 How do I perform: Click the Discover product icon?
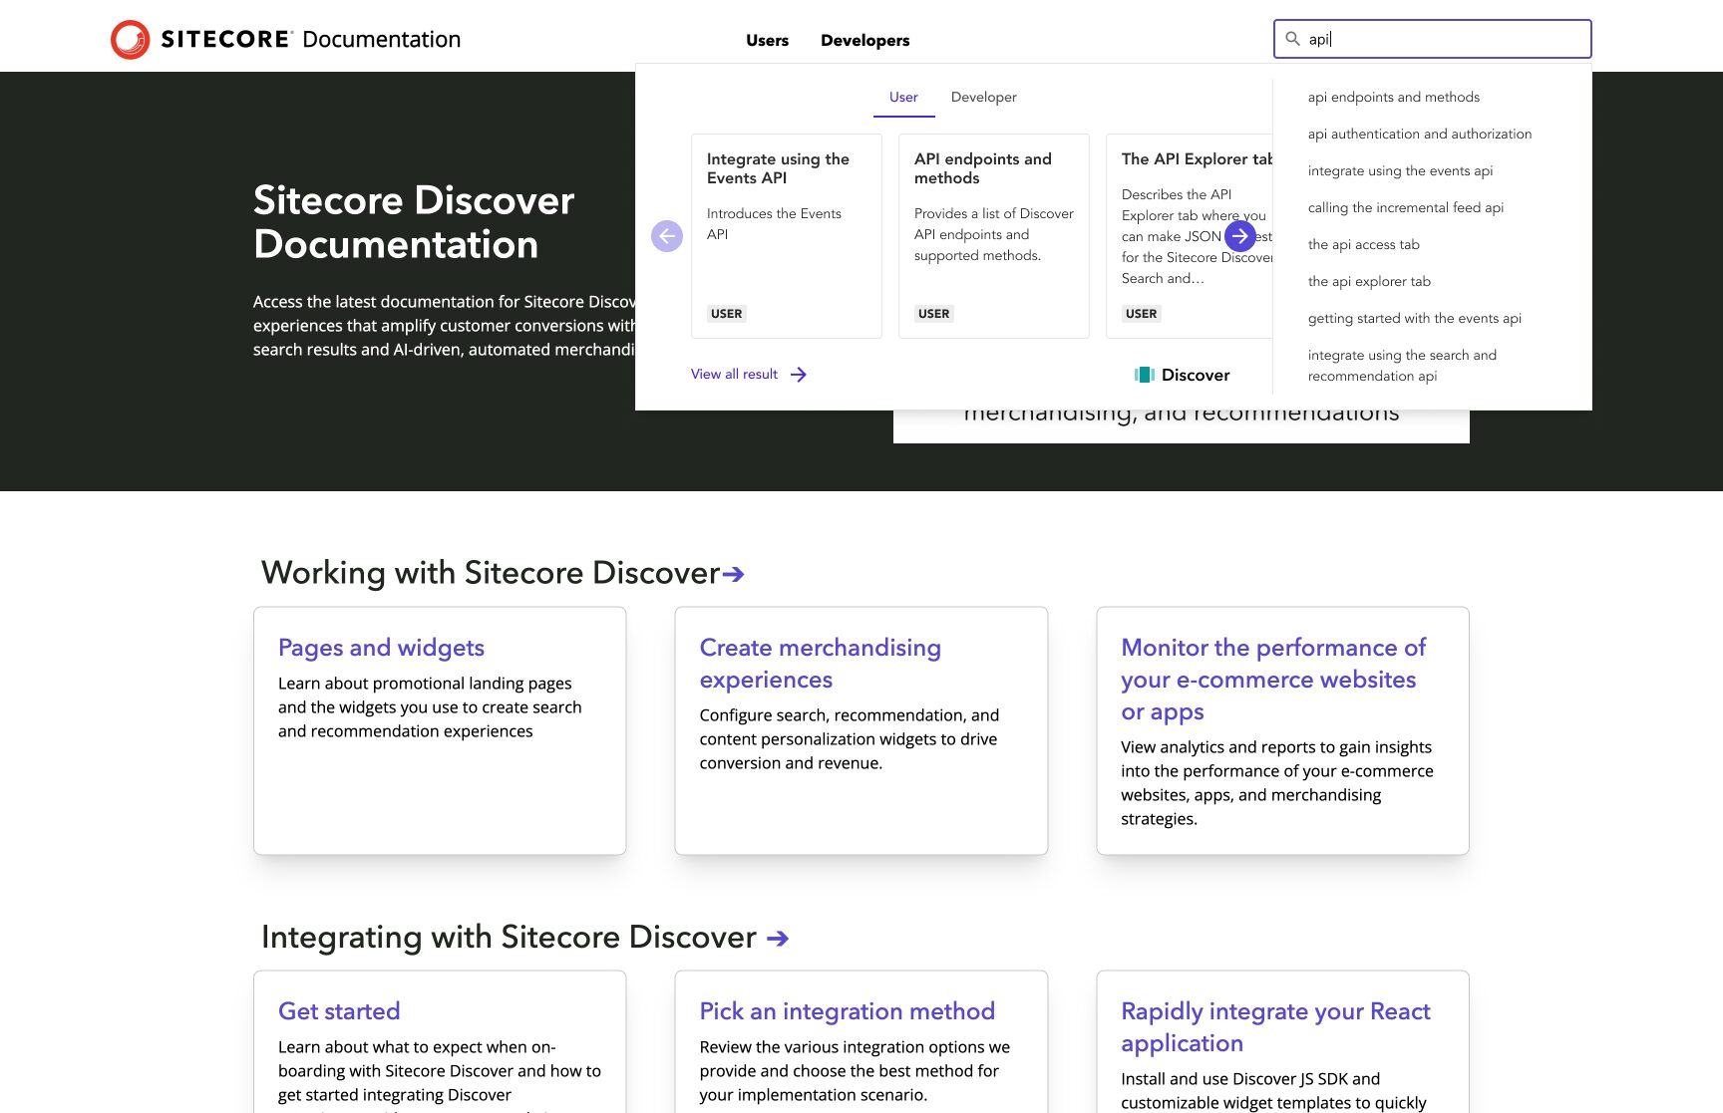click(x=1145, y=375)
